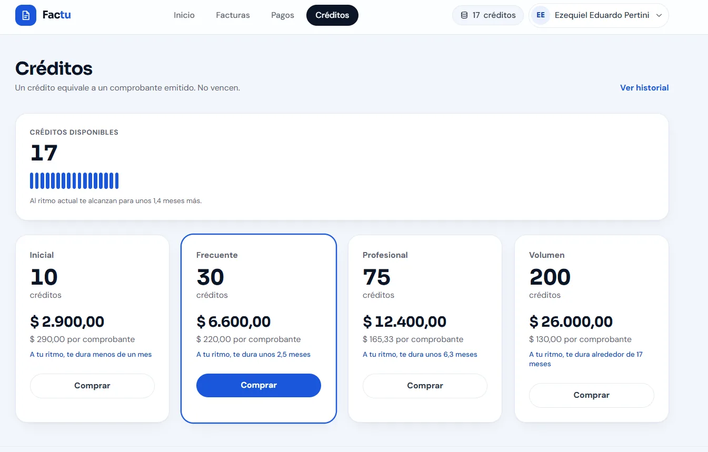
Task: Buy the Frecuente 30 credits package
Action: 258,385
